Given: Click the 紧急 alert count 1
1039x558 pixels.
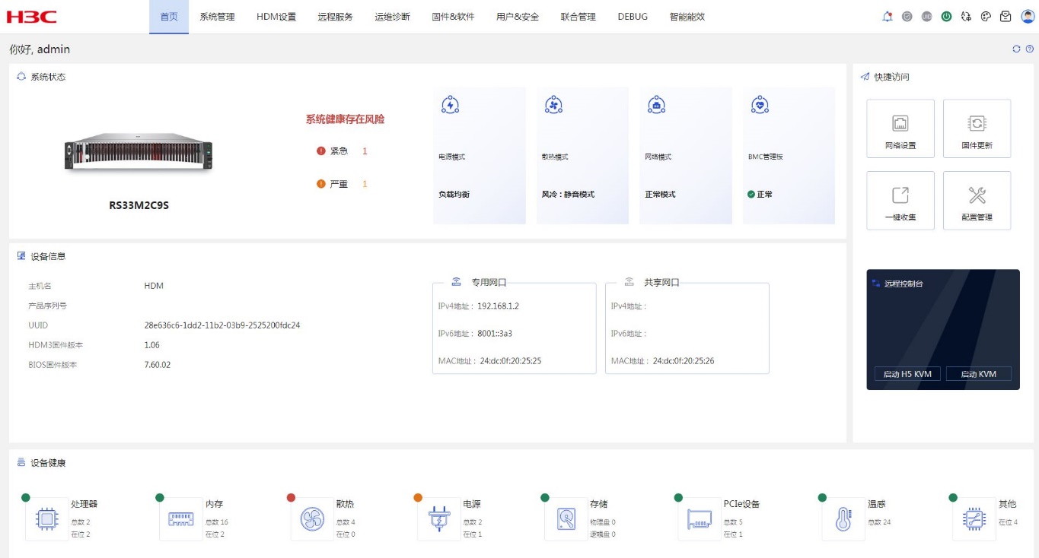Looking at the screenshot, I should [x=365, y=151].
